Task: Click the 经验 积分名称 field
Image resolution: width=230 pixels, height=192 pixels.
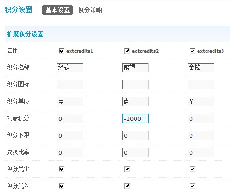Action: coord(70,68)
